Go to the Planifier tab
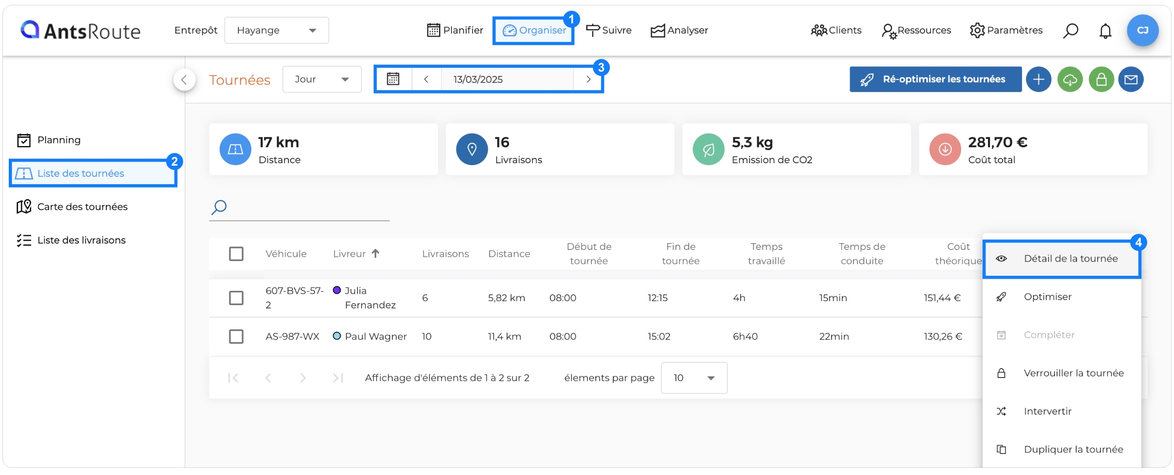1174x475 pixels. click(455, 30)
